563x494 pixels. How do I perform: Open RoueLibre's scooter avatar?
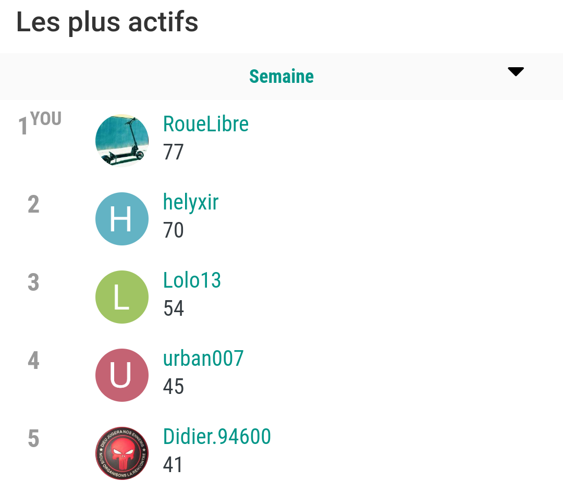point(122,141)
